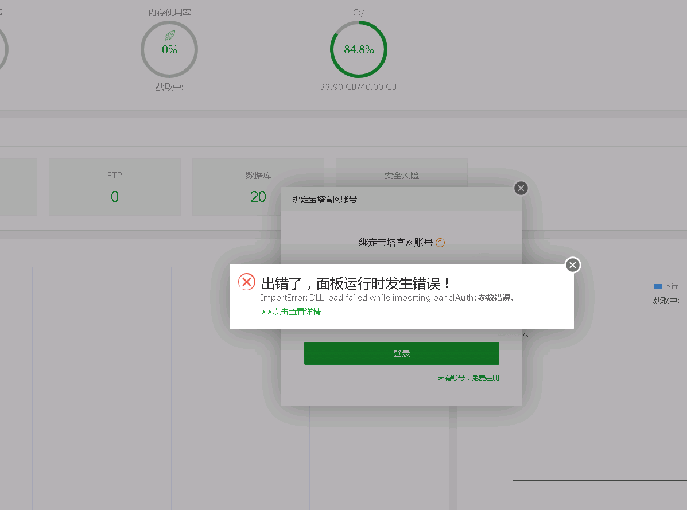
Task: Click the '出错了，面板运行时发生错误！' heading
Action: pos(355,283)
